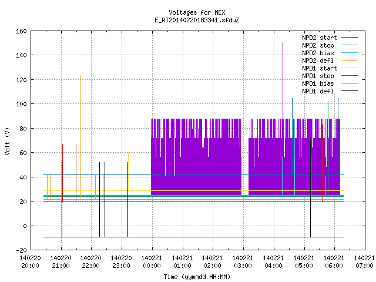376x282 pixels.
Task: Click the x-axis tick 140221 05:00
Action: pyautogui.click(x=304, y=262)
